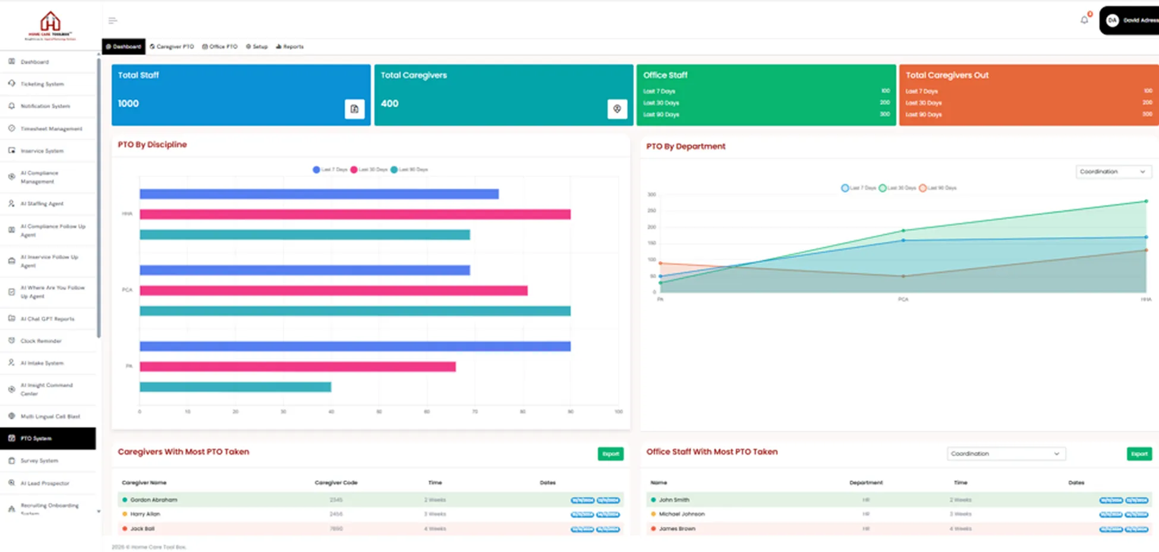1159x552 pixels.
Task: Click AI Lead Prospector search icon
Action: click(11, 483)
